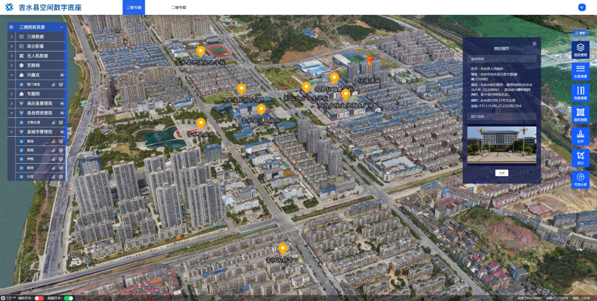Open the 图层管理 layer management tool
Image resolution: width=597 pixels, height=301 pixels.
point(580,50)
